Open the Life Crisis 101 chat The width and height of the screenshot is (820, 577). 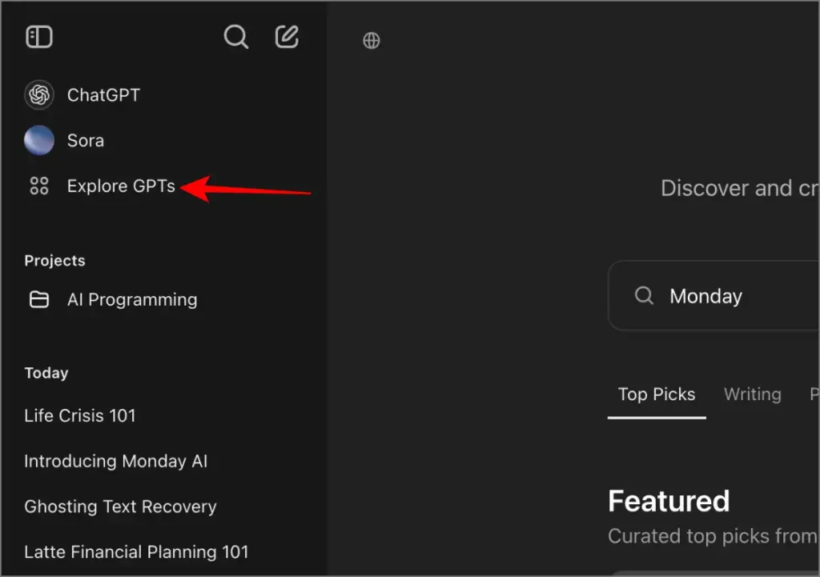80,416
